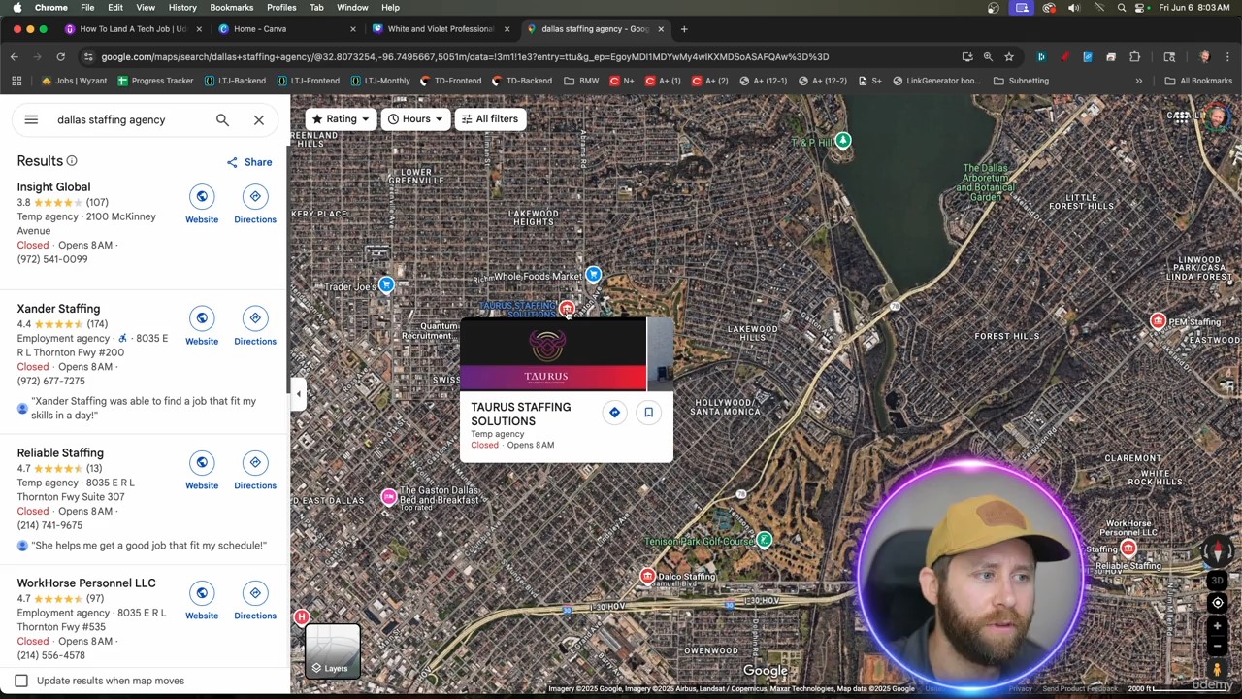Viewport: 1242px width, 699px height.
Task: Open the Hours filter dropdown
Action: click(415, 119)
